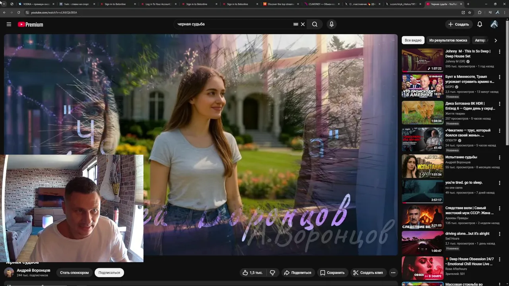
Task: Open 'Deep House Obsession 24/7' live stream
Action: point(422,268)
